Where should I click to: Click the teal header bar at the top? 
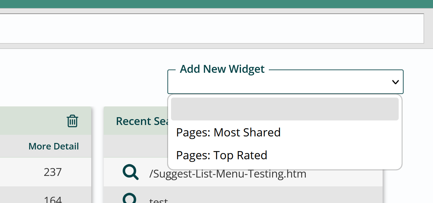click(217, 4)
